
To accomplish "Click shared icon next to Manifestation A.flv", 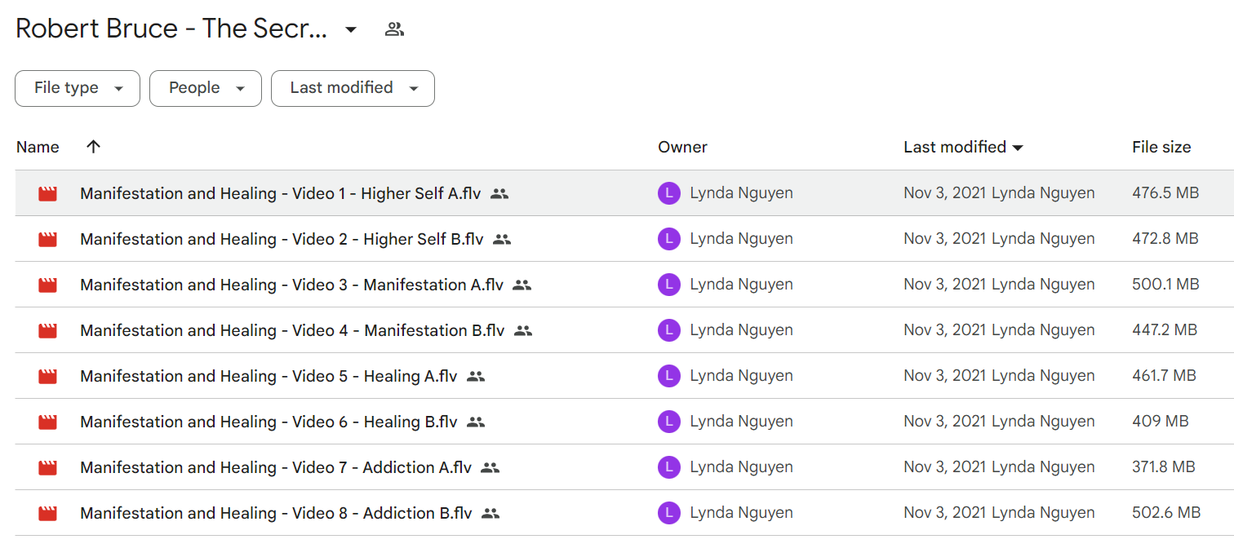I will 522,285.
